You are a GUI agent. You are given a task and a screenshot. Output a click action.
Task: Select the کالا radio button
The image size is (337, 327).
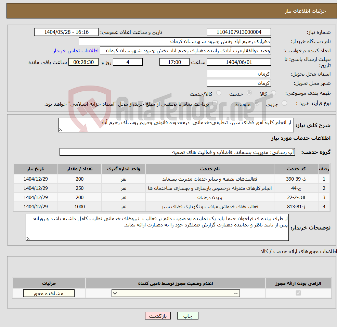[273, 93]
